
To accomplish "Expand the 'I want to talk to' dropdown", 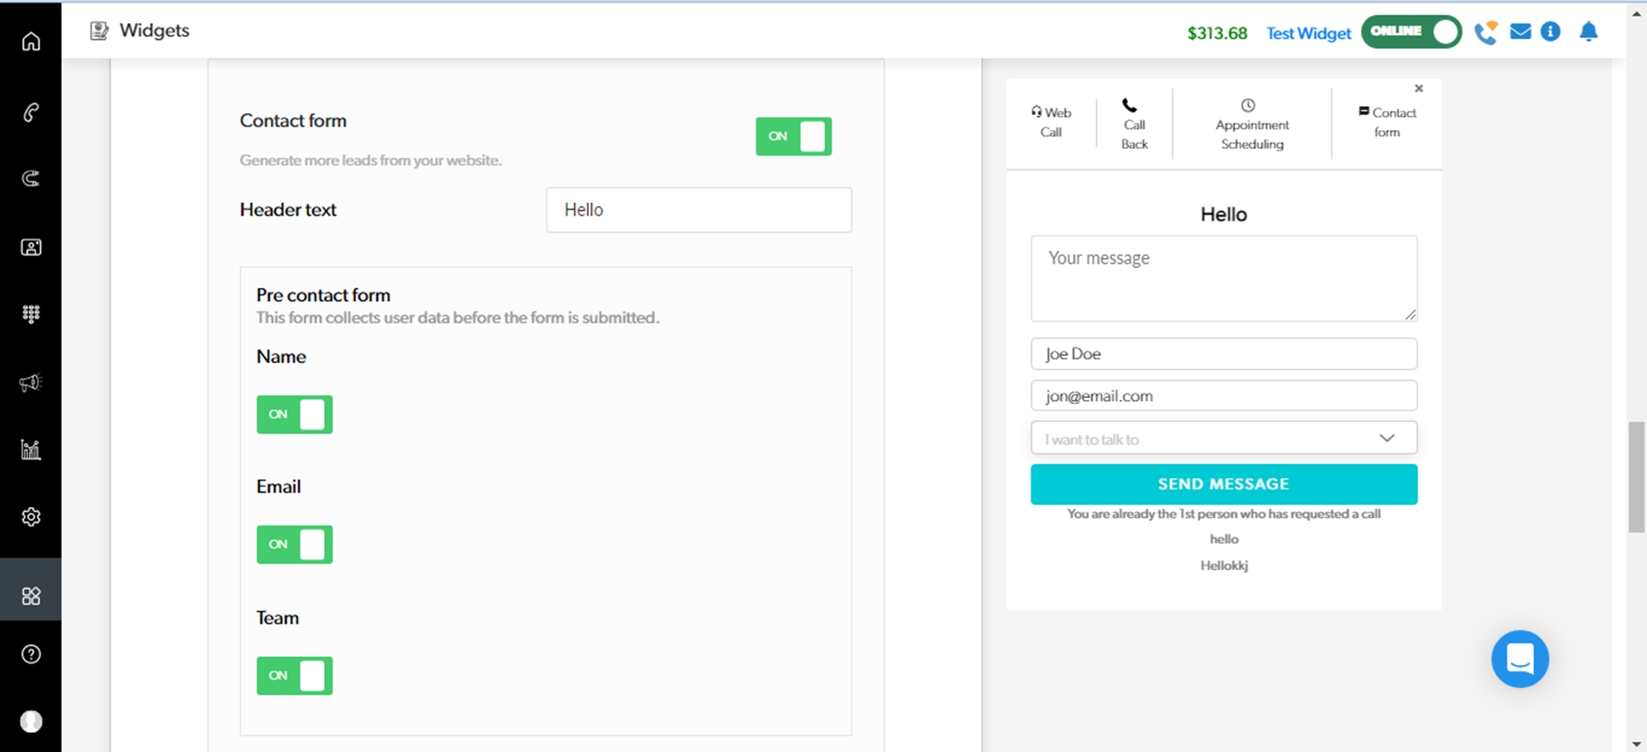I will tap(1224, 439).
